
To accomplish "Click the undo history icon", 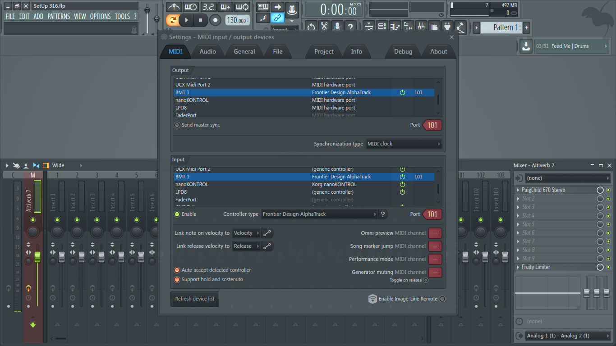I will tap(311, 27).
